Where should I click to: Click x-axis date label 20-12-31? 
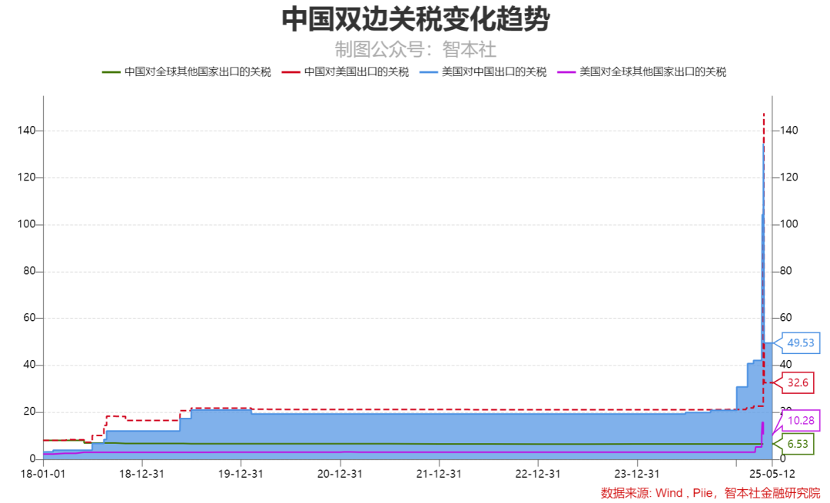click(x=340, y=474)
